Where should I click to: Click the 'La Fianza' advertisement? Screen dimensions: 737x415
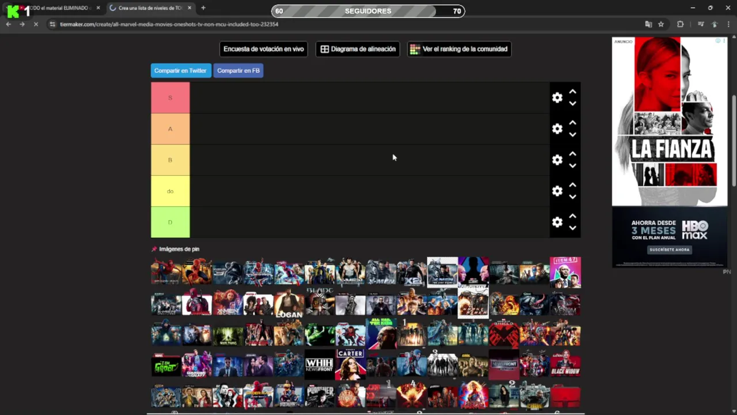[x=670, y=122]
